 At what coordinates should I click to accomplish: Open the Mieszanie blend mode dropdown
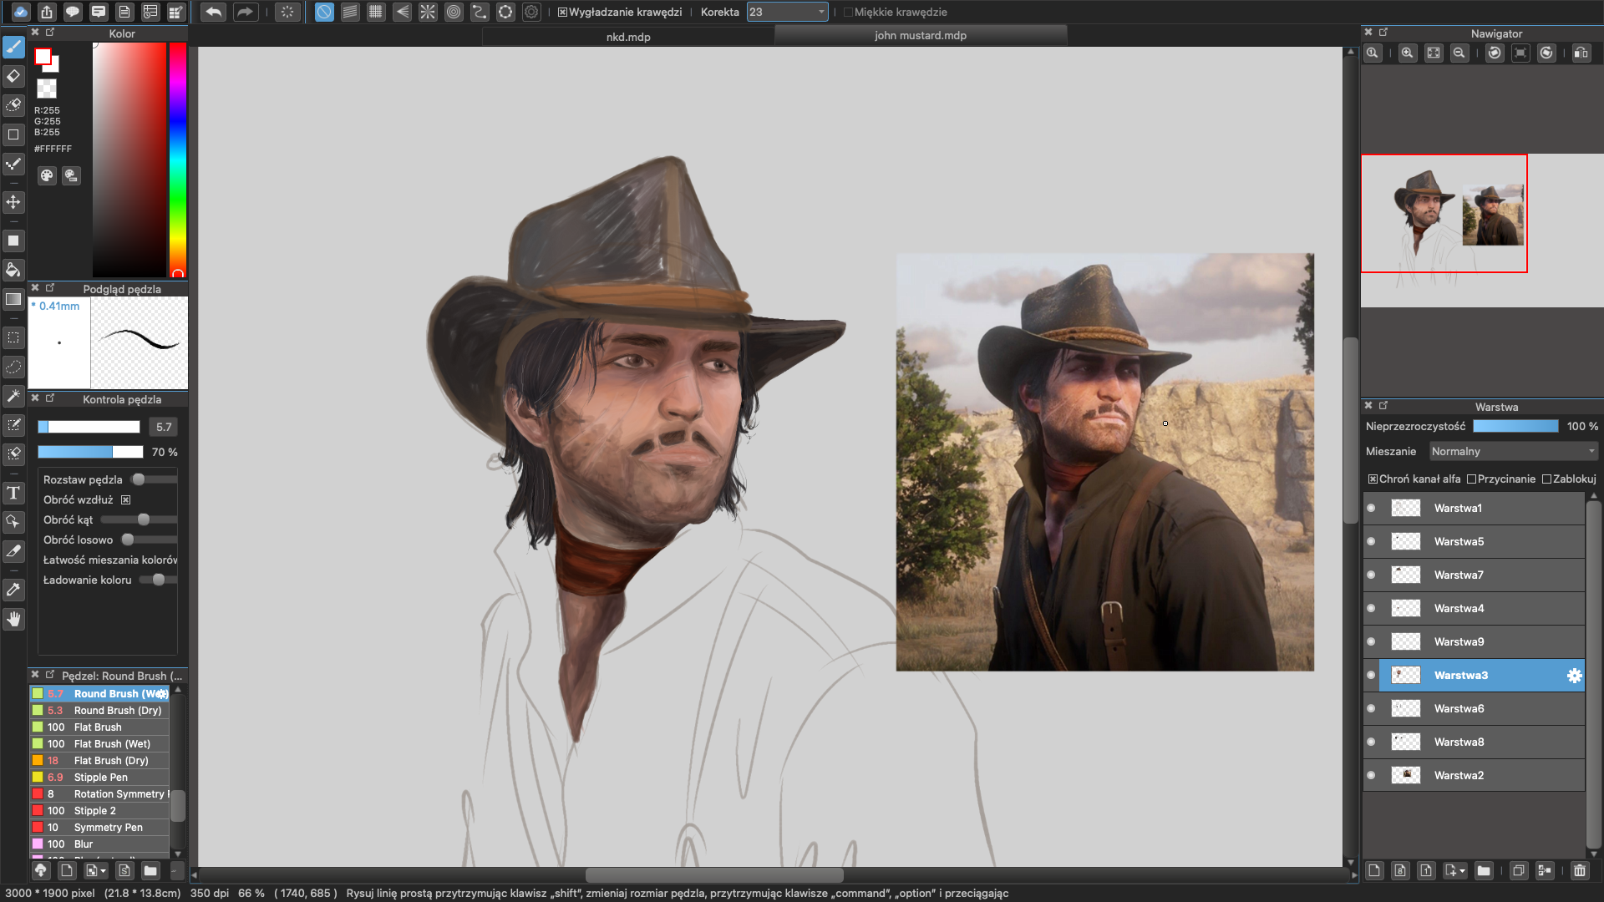[x=1513, y=452]
